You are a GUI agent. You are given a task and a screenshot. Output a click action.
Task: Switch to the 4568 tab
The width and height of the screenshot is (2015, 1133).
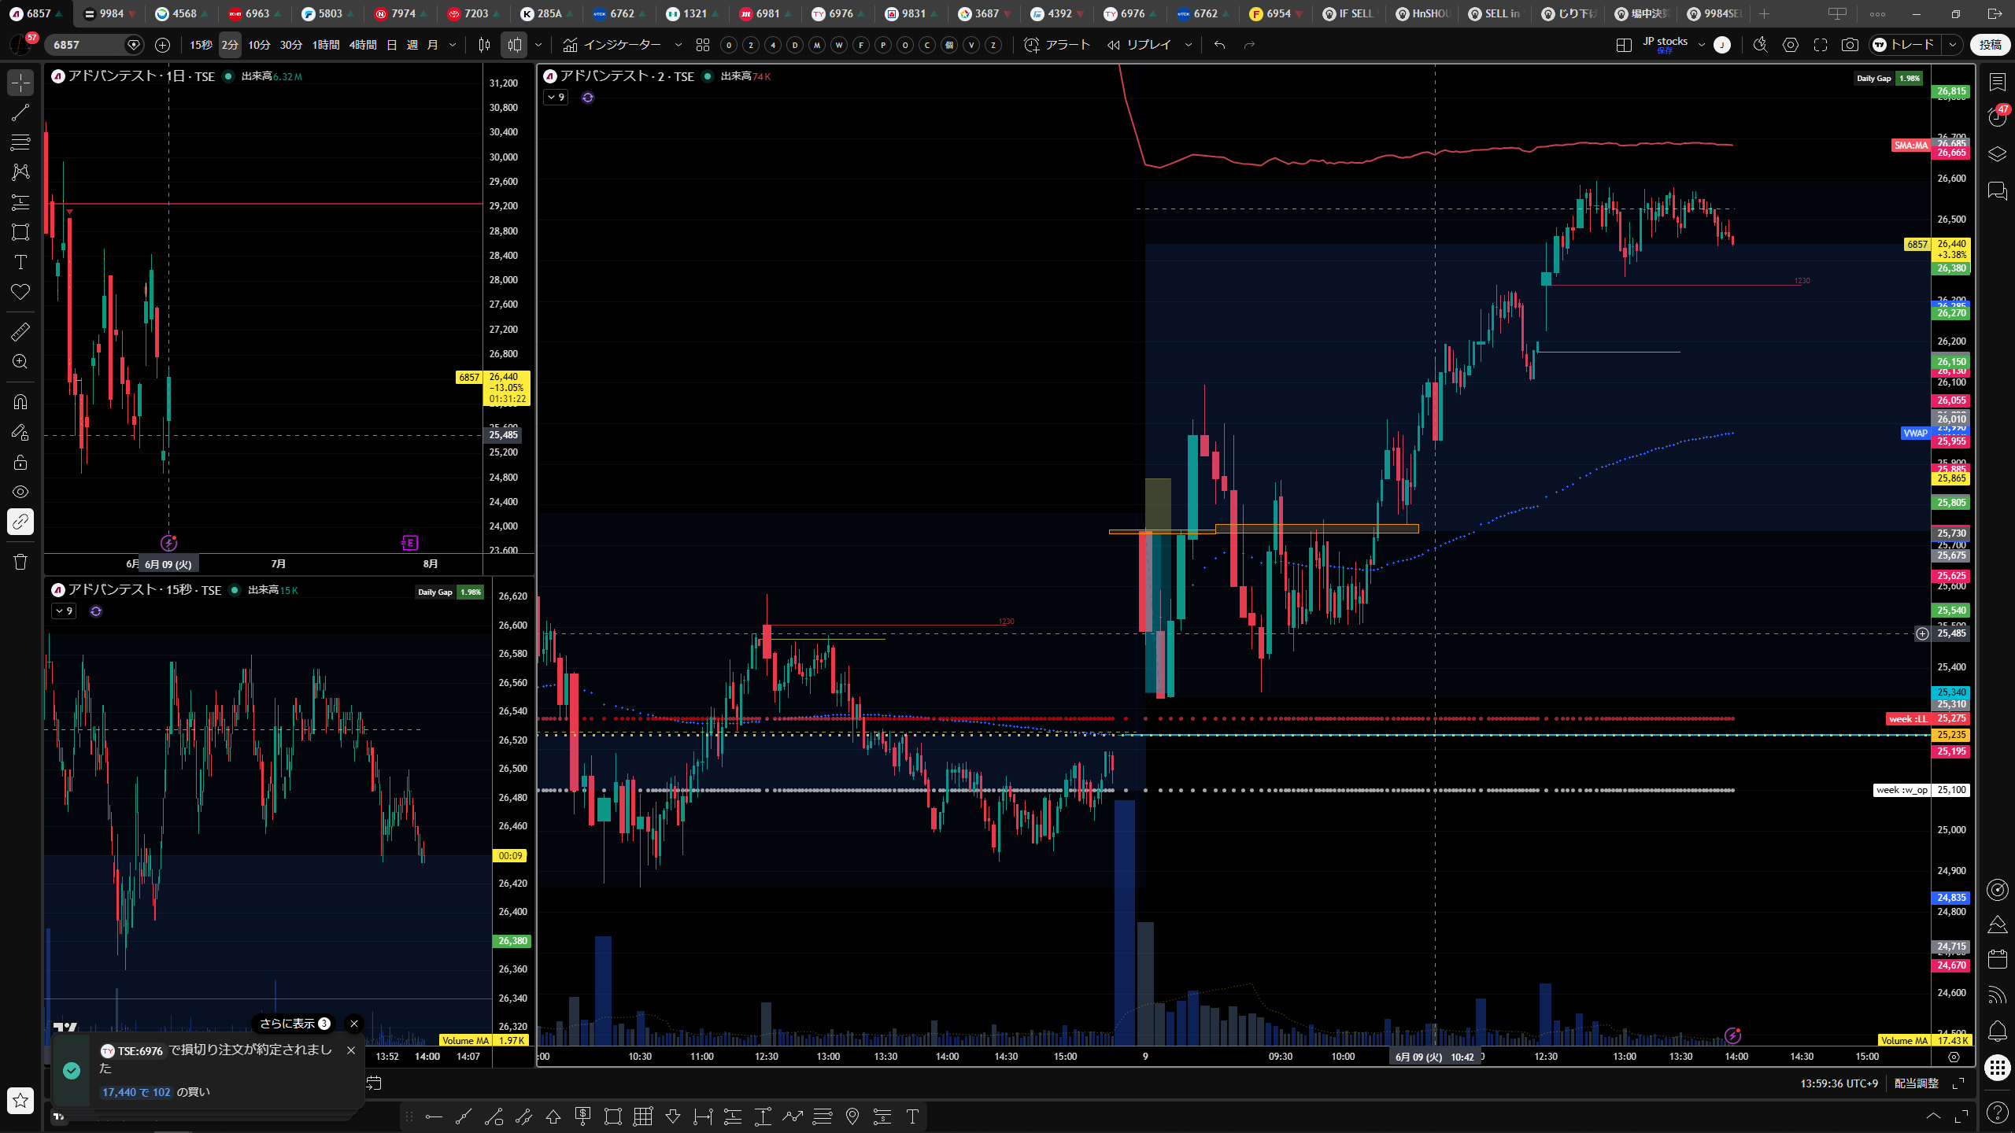183,13
